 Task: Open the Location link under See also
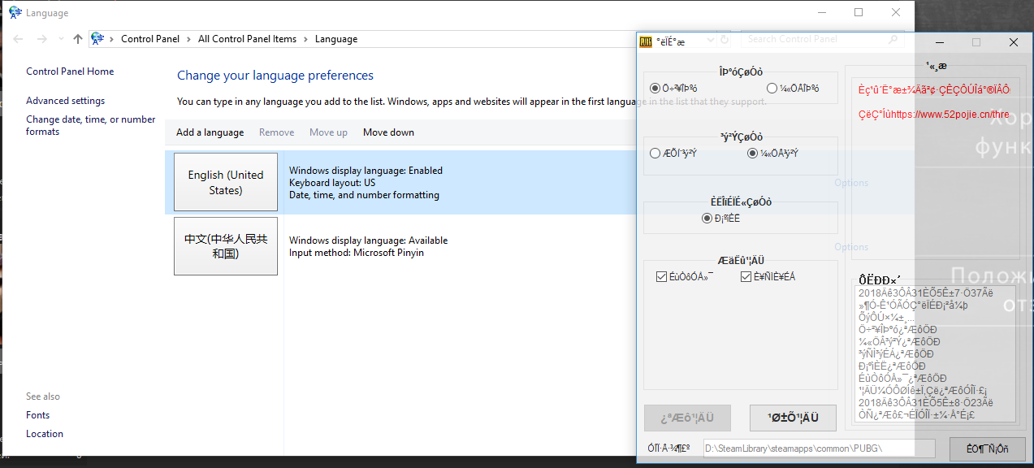tap(45, 434)
